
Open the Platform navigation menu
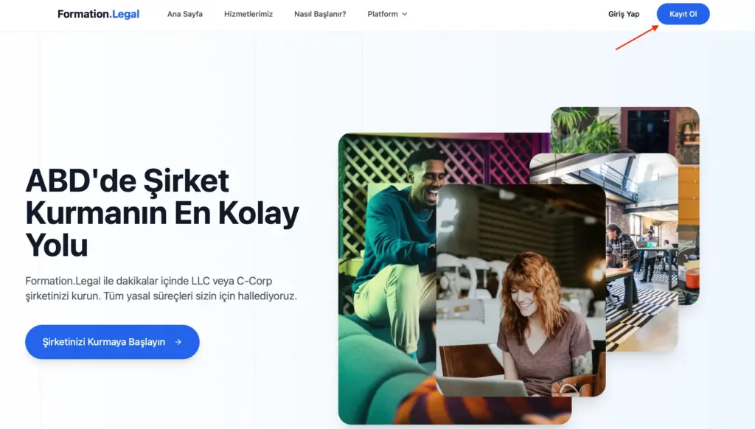point(383,14)
